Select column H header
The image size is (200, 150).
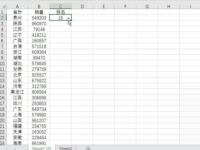[x=169, y=6]
